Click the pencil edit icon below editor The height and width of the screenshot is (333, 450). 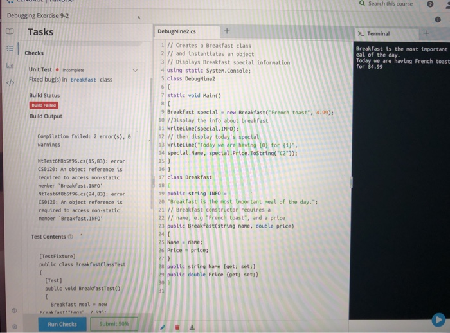[x=163, y=327]
